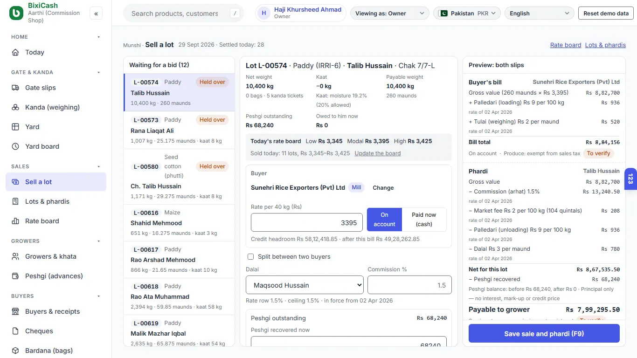The width and height of the screenshot is (637, 358).
Task: Collapse the sidebar with the chevron button
Action: tap(96, 14)
